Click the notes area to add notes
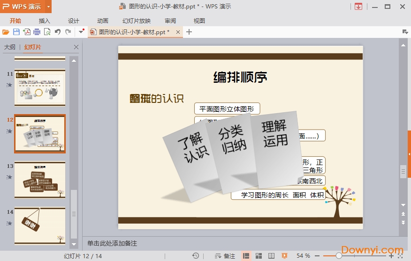 [x=235, y=243]
